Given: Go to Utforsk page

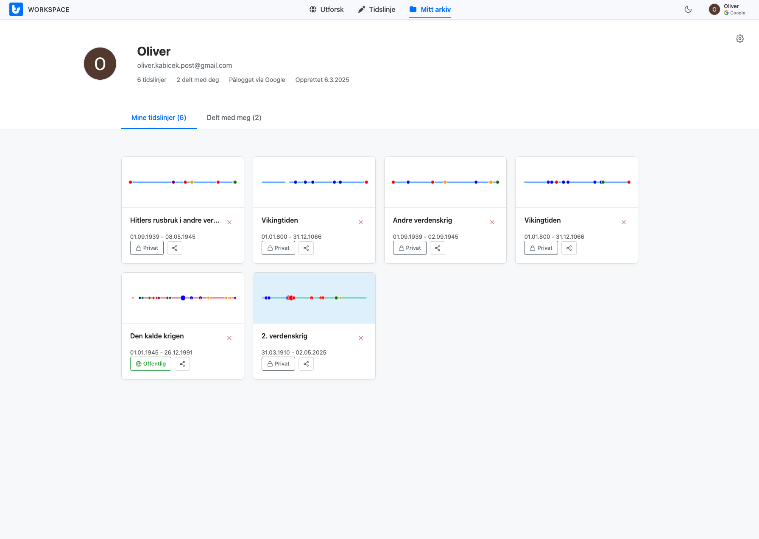Looking at the screenshot, I should tap(326, 9).
